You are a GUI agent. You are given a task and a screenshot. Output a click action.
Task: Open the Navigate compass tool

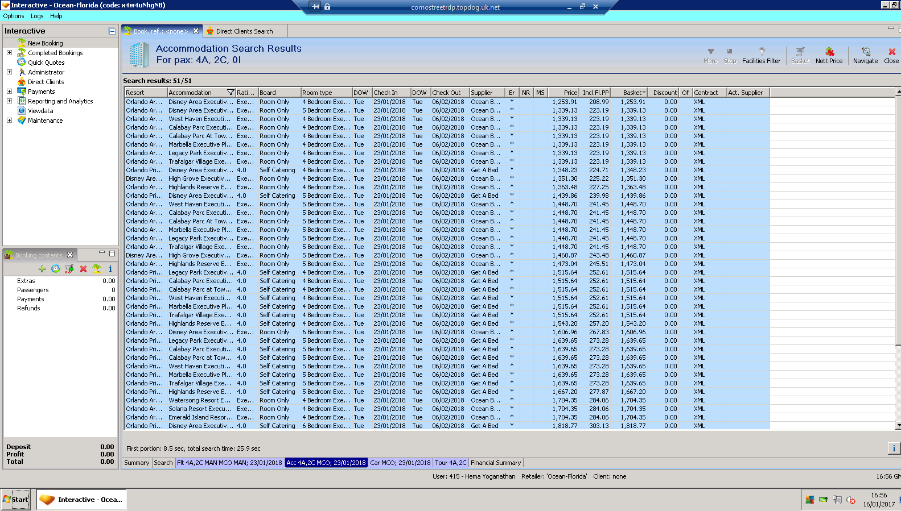[866, 51]
